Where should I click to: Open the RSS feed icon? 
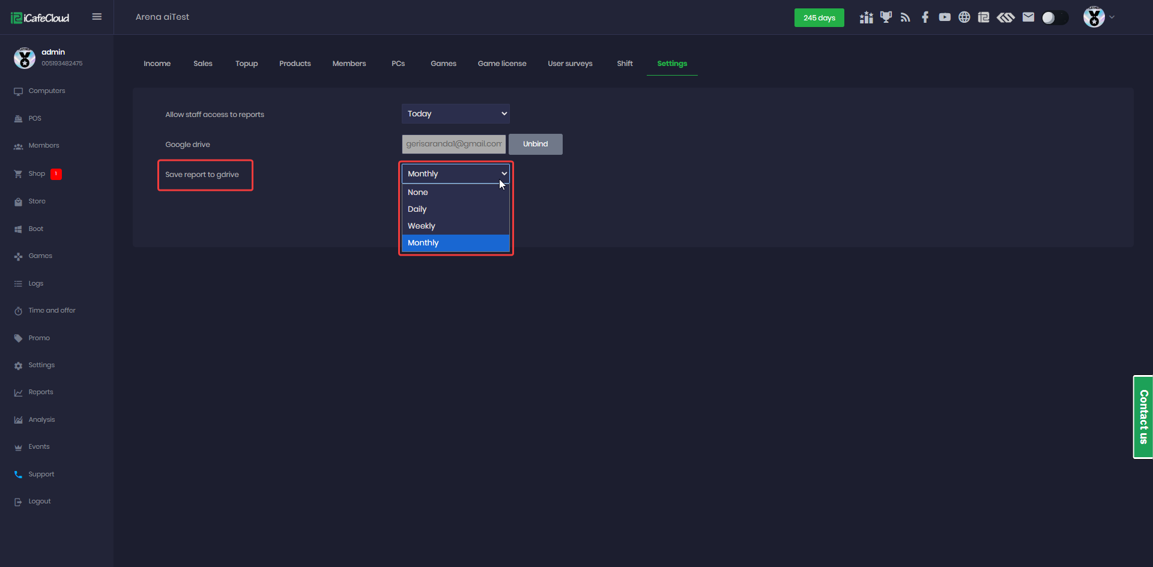[x=906, y=17]
